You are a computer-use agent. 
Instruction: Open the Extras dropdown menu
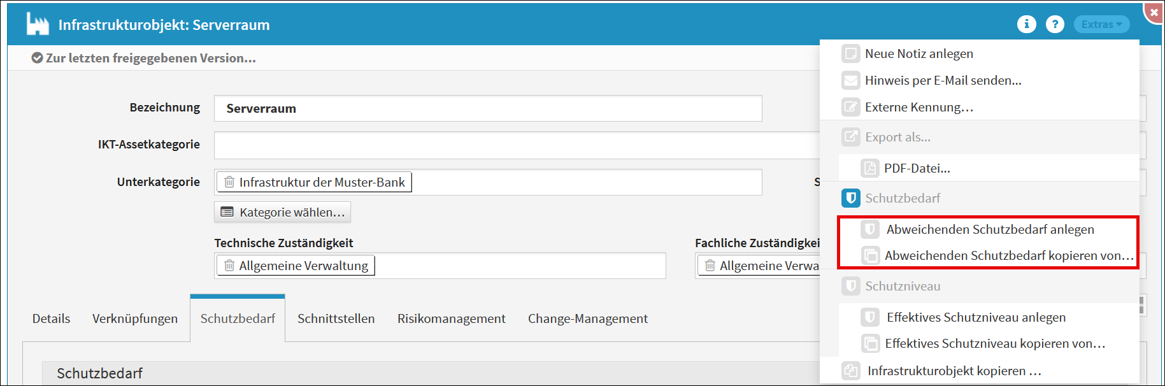[1101, 24]
